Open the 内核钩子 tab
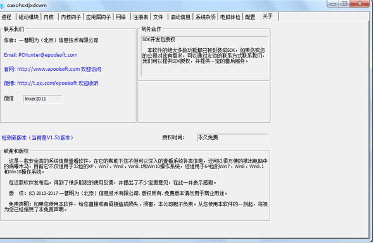This screenshot has width=374, height=243. pos(71,17)
